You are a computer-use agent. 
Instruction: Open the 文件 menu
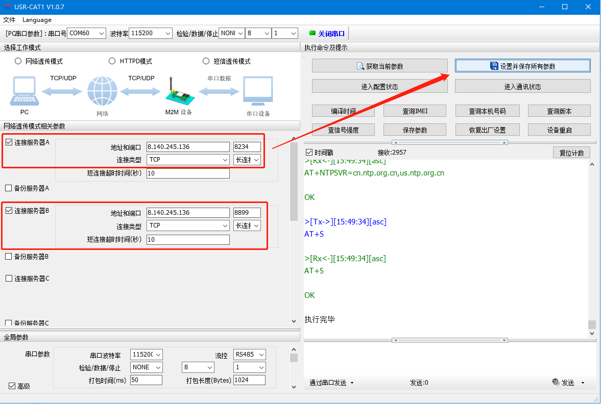(x=9, y=20)
